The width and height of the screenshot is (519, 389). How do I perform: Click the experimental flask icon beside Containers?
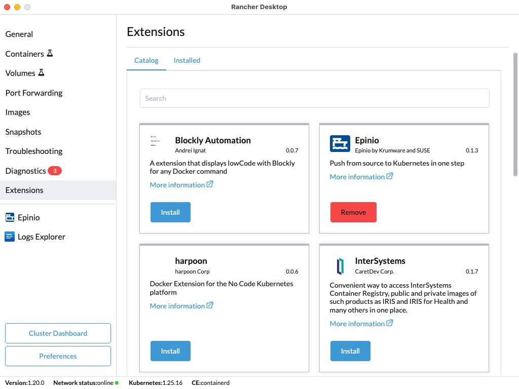(x=50, y=53)
